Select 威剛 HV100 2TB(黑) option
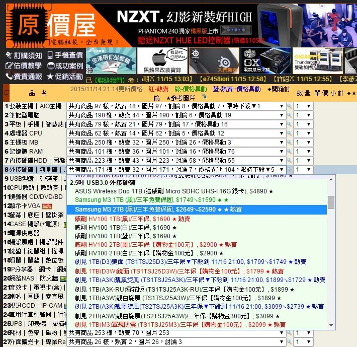 point(197,245)
